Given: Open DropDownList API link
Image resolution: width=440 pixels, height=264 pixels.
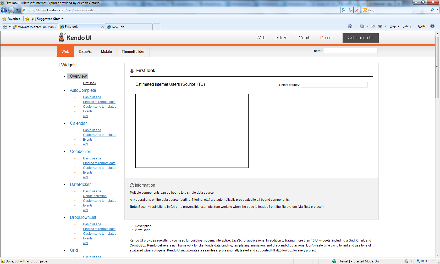Looking at the screenshot, I should pyautogui.click(x=85, y=243).
